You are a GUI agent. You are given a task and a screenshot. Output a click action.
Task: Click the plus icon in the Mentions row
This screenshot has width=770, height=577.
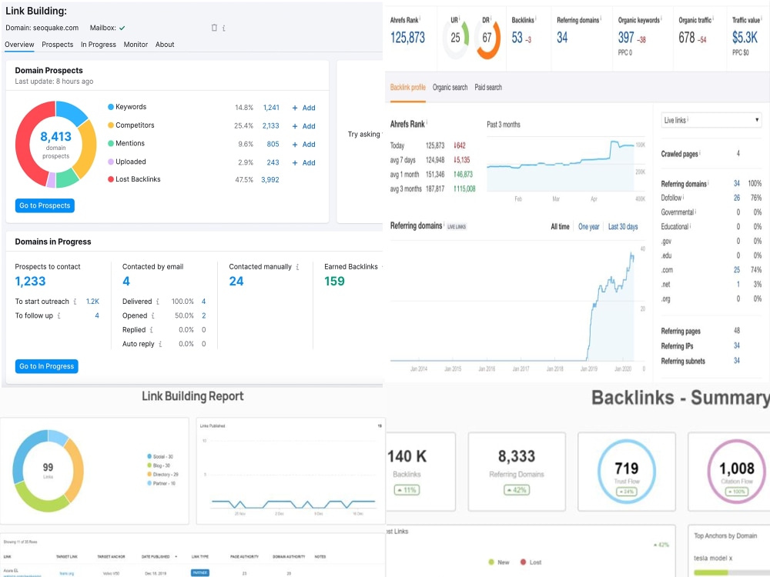pyautogui.click(x=295, y=145)
